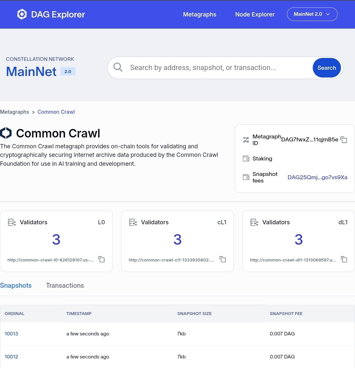Viewport: 355px width, 368px height.
Task: Click the SNAPSHOT FEE column header
Action: tap(286, 313)
